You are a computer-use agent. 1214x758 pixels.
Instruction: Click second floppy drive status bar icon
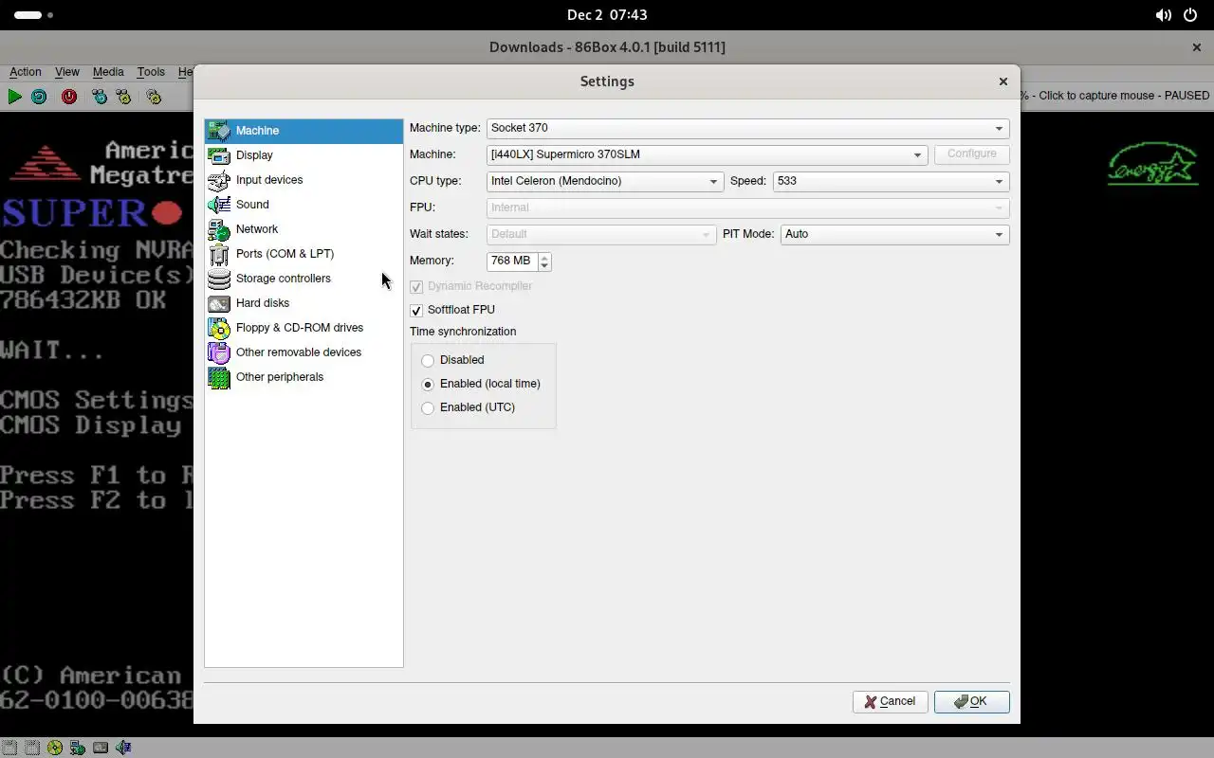point(32,748)
